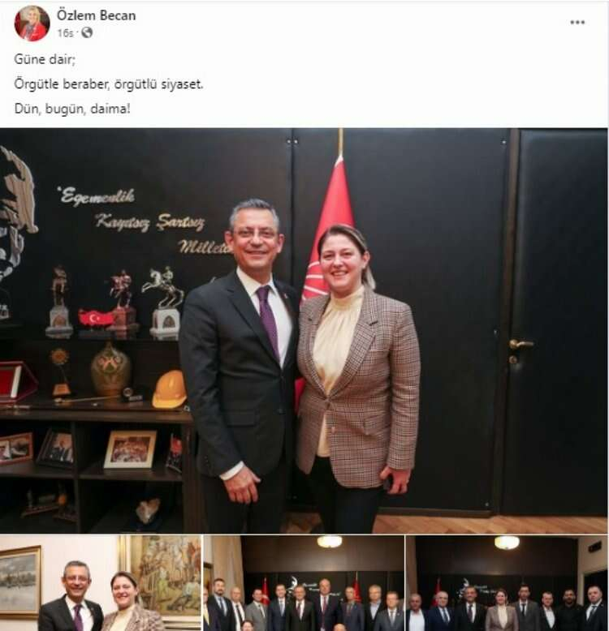
Task: Open the large main photo of two people
Action: [304, 331]
